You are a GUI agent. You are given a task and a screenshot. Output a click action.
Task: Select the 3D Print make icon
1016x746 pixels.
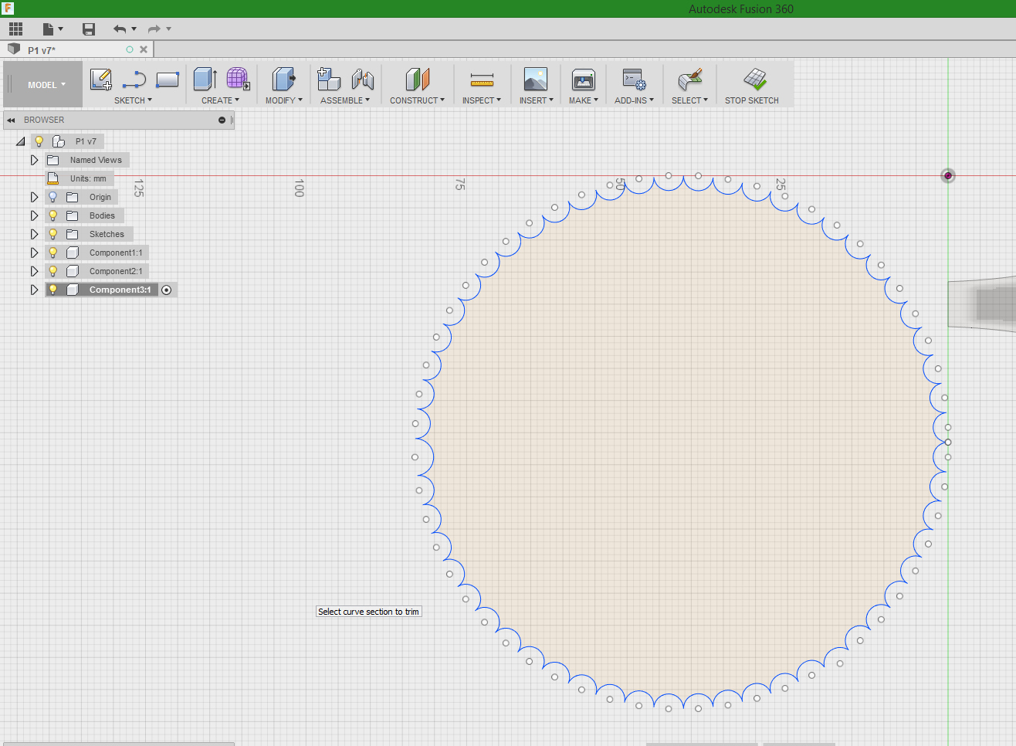click(x=584, y=79)
